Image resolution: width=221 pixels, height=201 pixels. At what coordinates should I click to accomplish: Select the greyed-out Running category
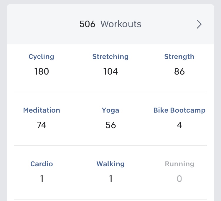point(179,164)
